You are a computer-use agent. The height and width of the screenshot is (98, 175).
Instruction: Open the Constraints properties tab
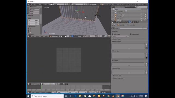click(x=126, y=22)
